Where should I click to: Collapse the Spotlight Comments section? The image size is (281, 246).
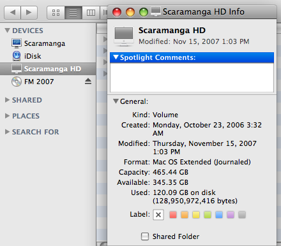coord(116,57)
